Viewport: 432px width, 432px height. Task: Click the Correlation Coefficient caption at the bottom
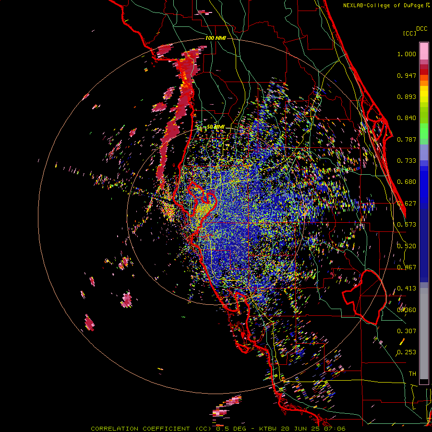tap(218, 429)
